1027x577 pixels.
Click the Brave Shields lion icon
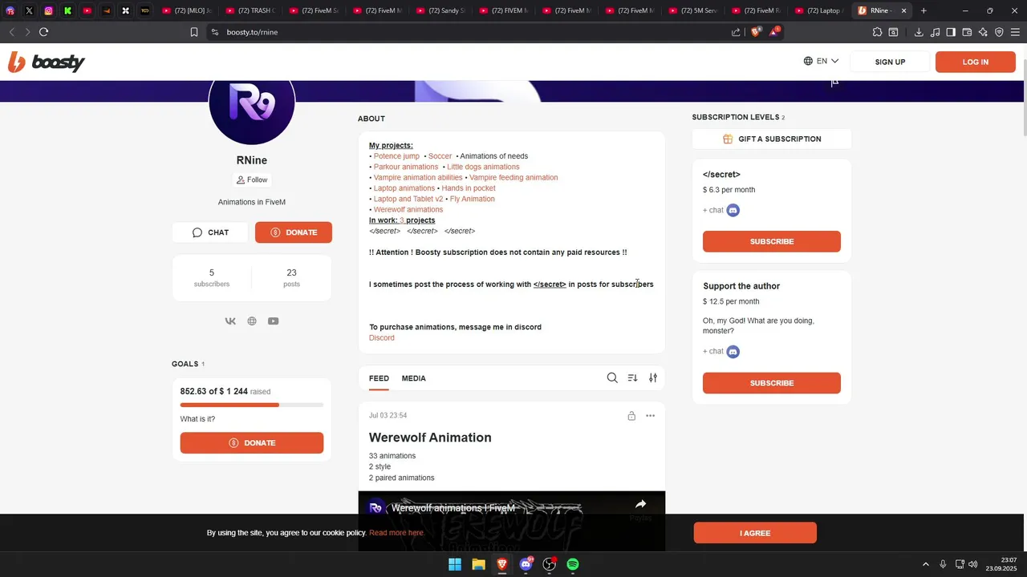[755, 32]
